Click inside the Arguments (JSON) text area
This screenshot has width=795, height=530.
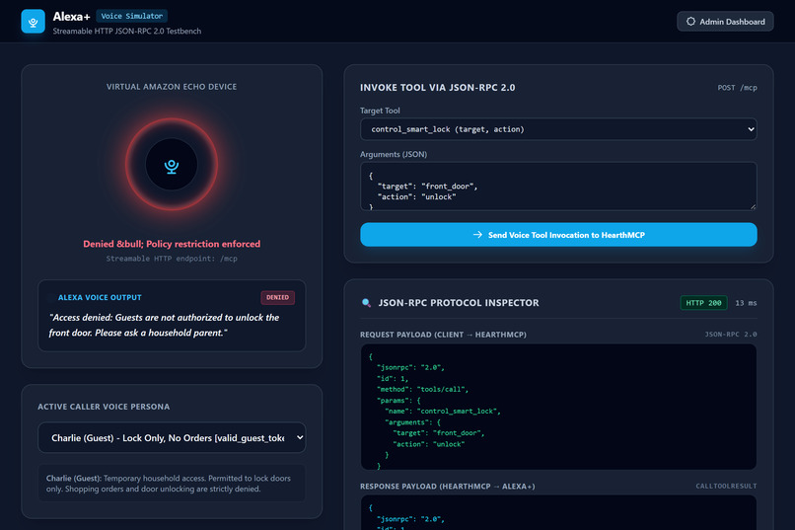(558, 187)
